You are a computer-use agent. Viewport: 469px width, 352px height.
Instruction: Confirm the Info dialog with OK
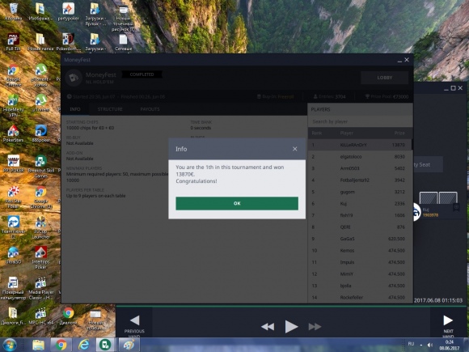click(237, 203)
